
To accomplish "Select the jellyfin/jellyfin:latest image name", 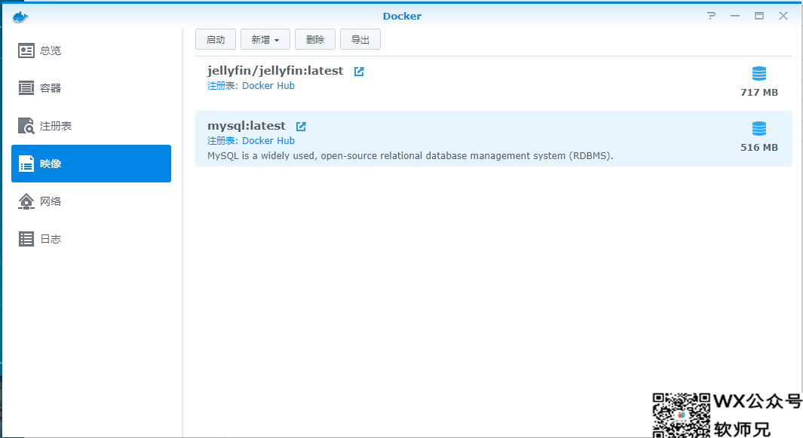I will click(x=275, y=71).
